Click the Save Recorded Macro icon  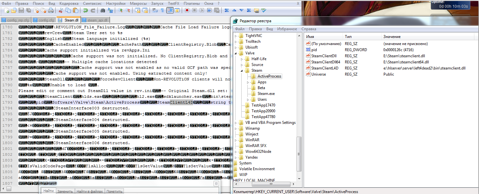coord(216,10)
